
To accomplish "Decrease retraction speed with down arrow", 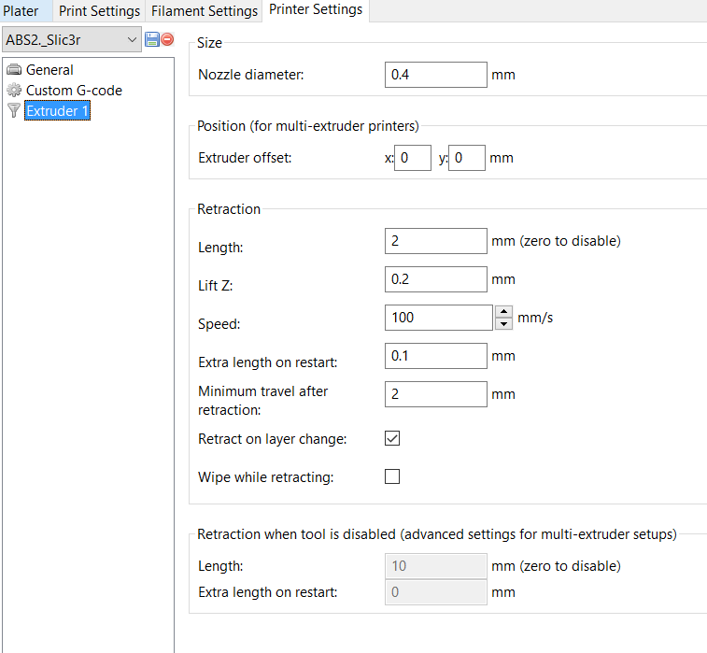I will click(x=503, y=324).
